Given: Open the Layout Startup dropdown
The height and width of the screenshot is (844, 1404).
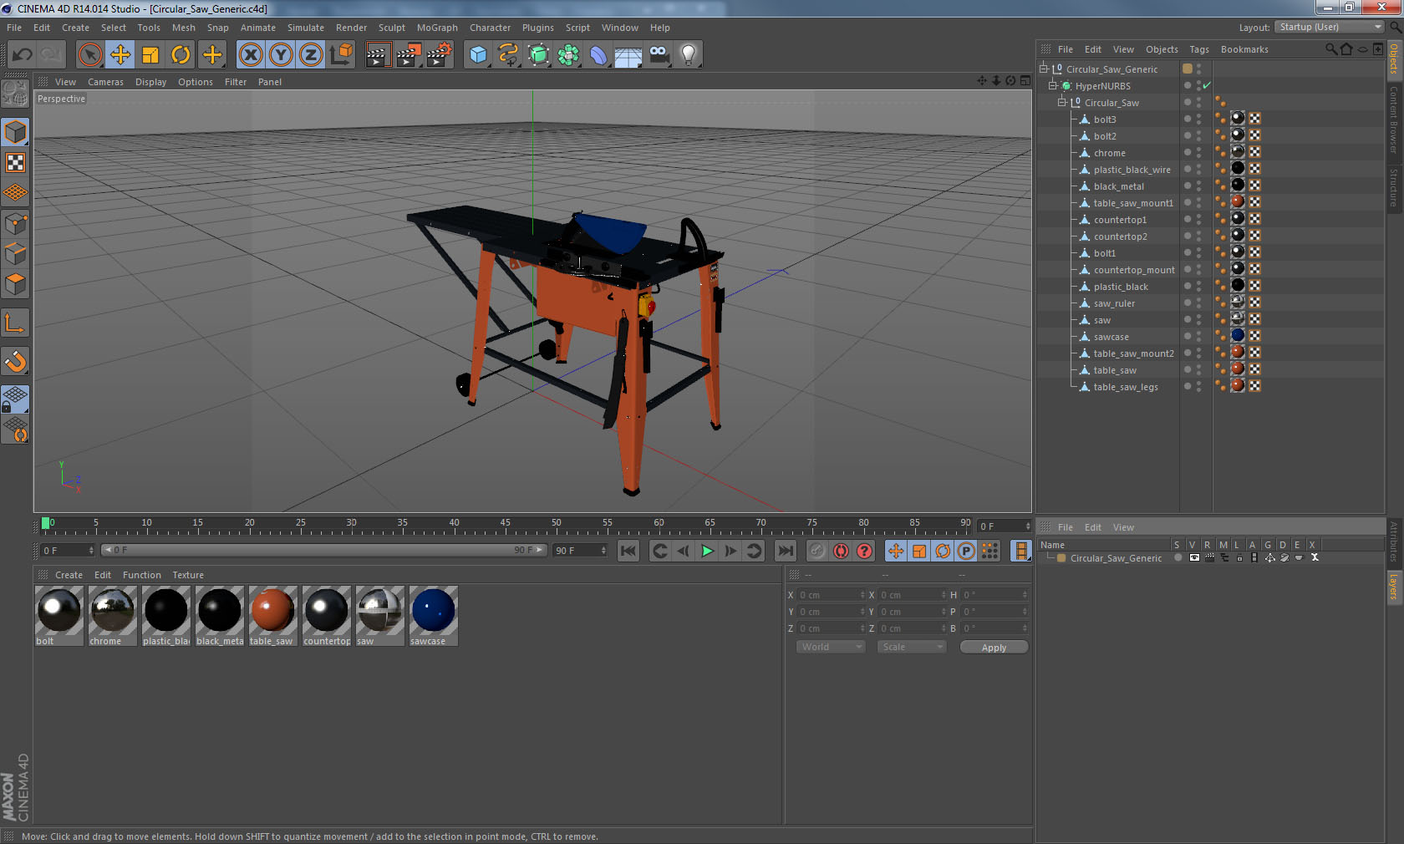Looking at the screenshot, I should click(1330, 27).
